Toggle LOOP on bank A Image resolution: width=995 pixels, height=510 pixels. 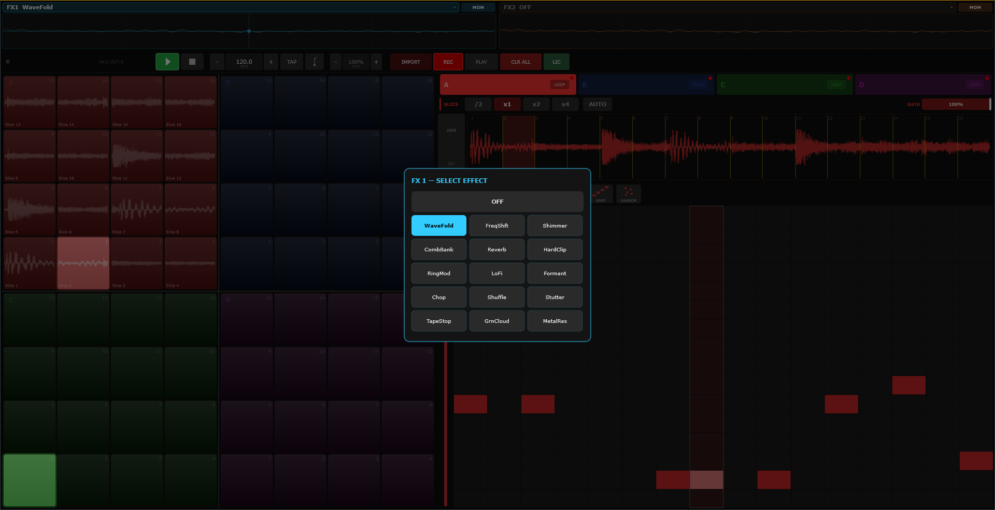(x=560, y=84)
